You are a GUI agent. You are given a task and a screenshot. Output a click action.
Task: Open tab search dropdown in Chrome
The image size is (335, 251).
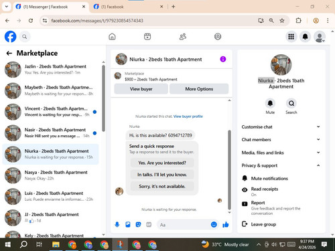pyautogui.click(x=7, y=7)
